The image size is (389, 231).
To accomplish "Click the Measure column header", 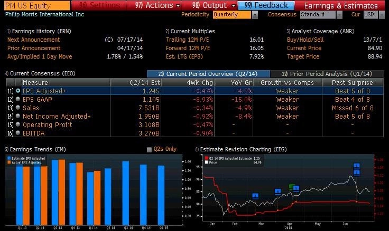I will (66, 82).
